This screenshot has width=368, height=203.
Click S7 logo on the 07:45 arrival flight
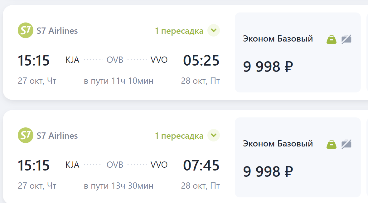click(x=25, y=136)
